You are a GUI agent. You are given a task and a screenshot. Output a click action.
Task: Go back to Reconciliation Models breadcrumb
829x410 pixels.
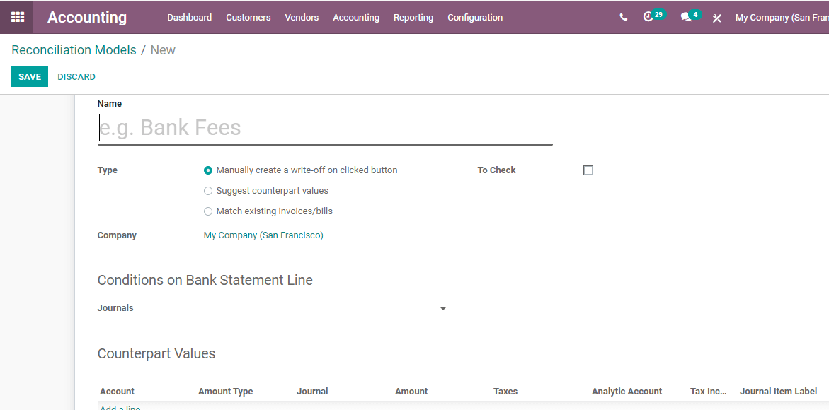click(x=74, y=50)
